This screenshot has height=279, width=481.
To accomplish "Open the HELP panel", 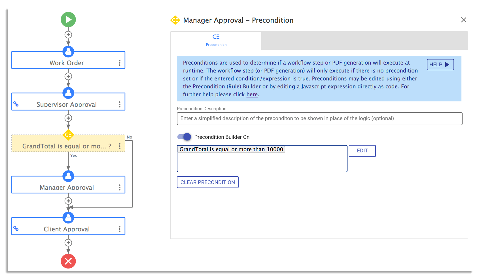I will click(440, 65).
